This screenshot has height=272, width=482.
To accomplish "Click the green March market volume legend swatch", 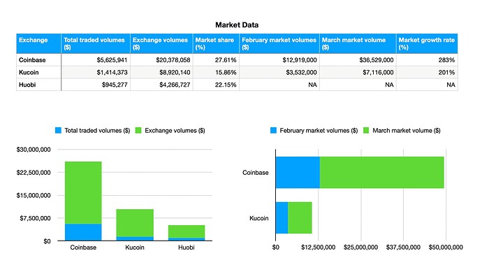I will click(366, 131).
